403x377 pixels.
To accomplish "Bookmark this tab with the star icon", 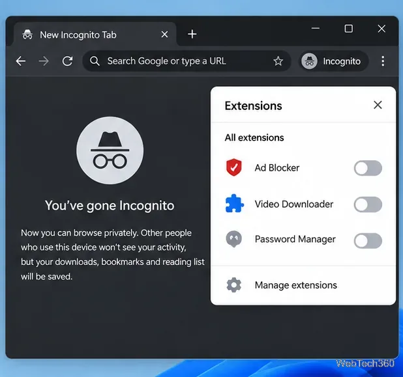I will pyautogui.click(x=278, y=61).
